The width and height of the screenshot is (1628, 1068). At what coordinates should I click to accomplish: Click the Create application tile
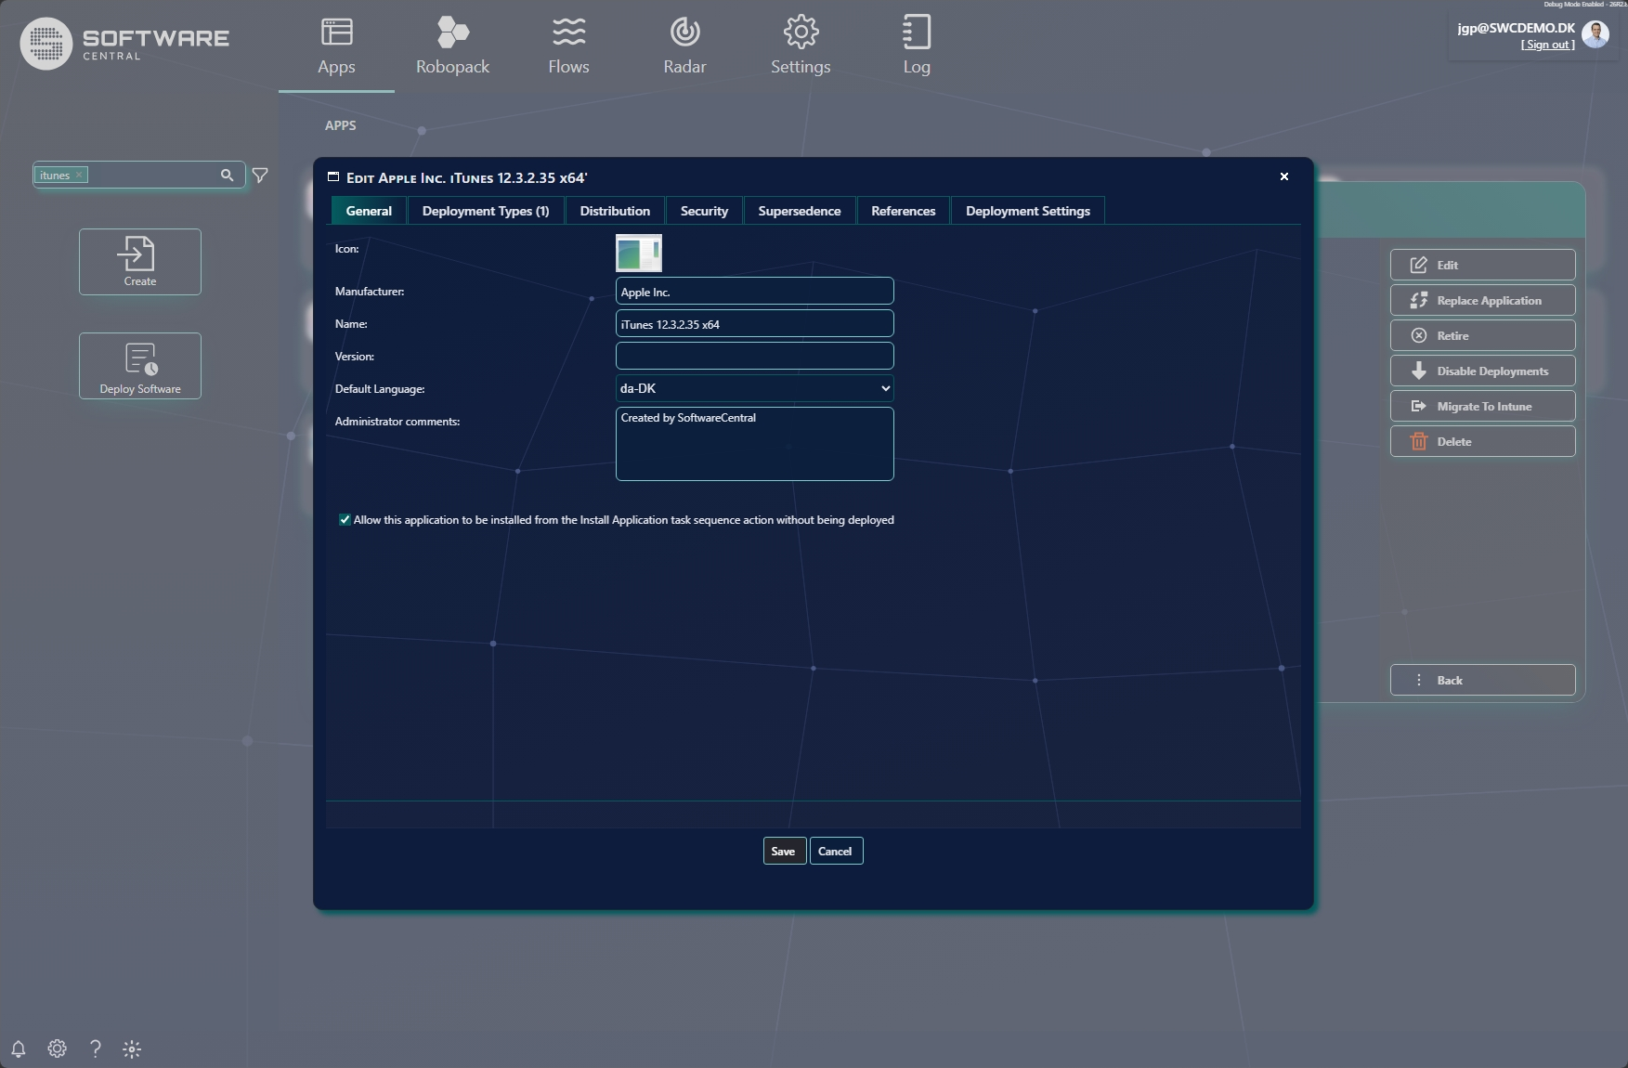tap(140, 262)
